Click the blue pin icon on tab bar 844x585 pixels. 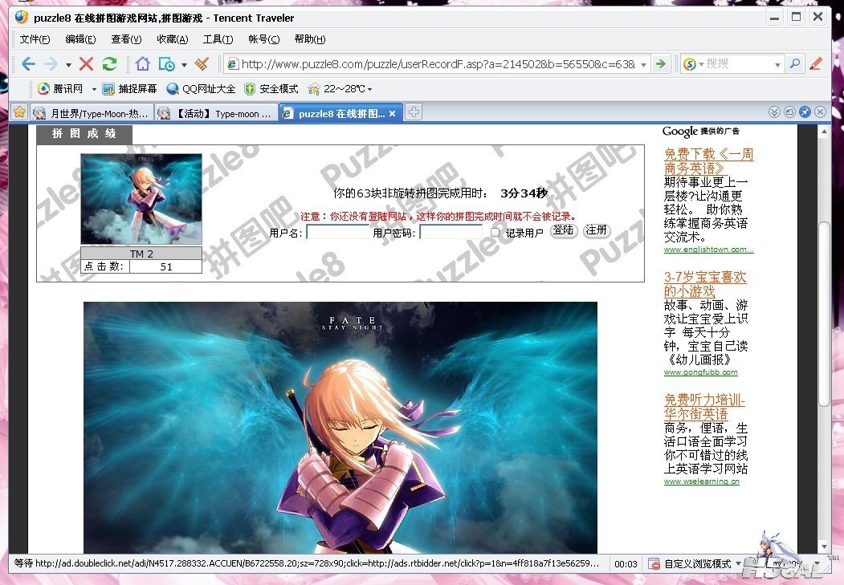pyautogui.click(x=805, y=112)
